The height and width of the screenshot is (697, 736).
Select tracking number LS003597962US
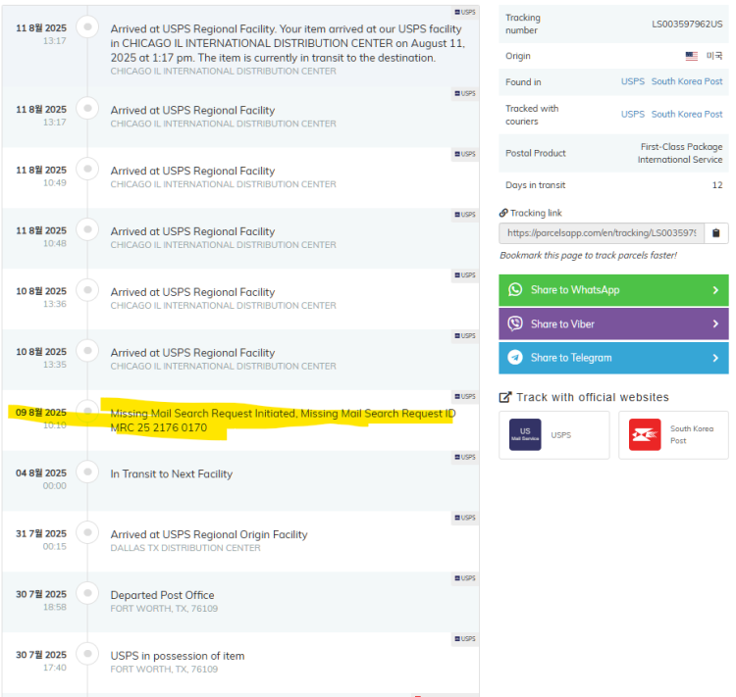687,24
